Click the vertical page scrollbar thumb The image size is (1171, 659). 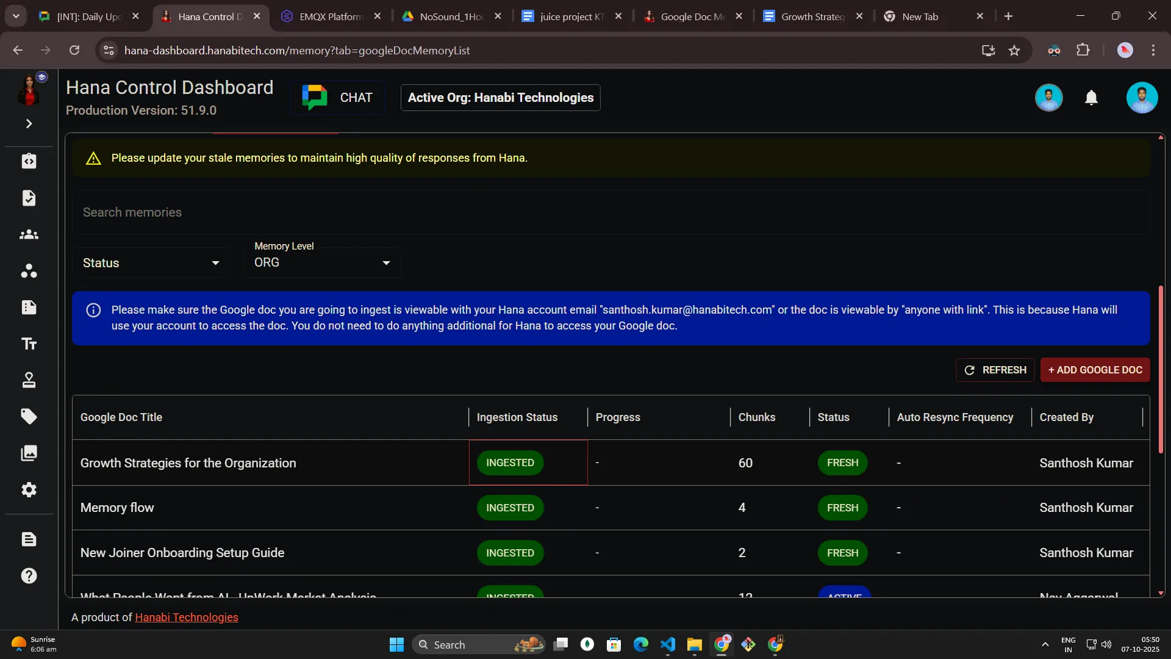(1161, 369)
